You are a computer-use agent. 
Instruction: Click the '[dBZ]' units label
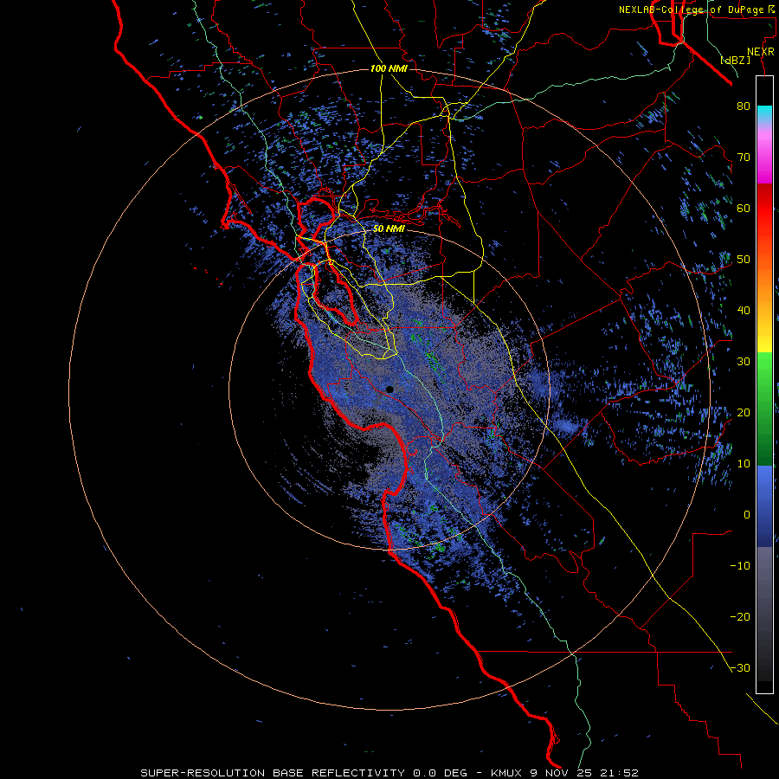pyautogui.click(x=735, y=60)
